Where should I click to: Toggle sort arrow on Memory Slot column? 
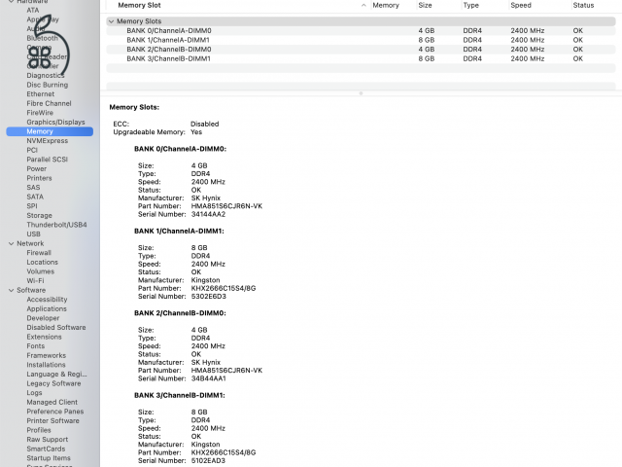363,5
